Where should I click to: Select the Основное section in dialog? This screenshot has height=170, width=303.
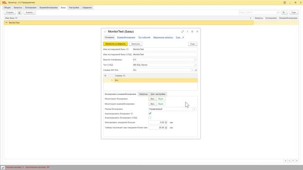[109, 37]
